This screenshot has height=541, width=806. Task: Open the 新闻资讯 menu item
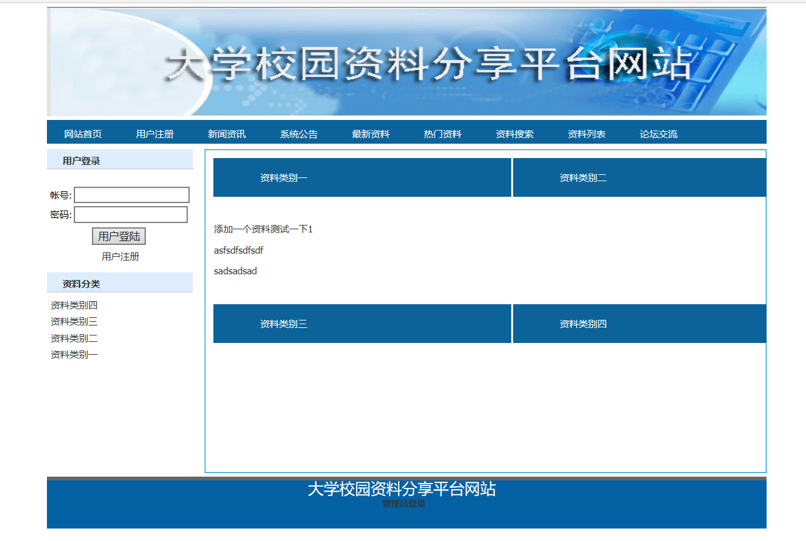pos(227,134)
